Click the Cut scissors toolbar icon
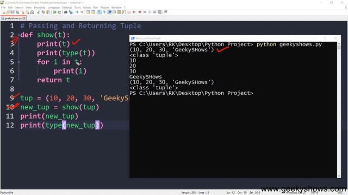Viewport: 348px width, 195px height. click(38, 12)
